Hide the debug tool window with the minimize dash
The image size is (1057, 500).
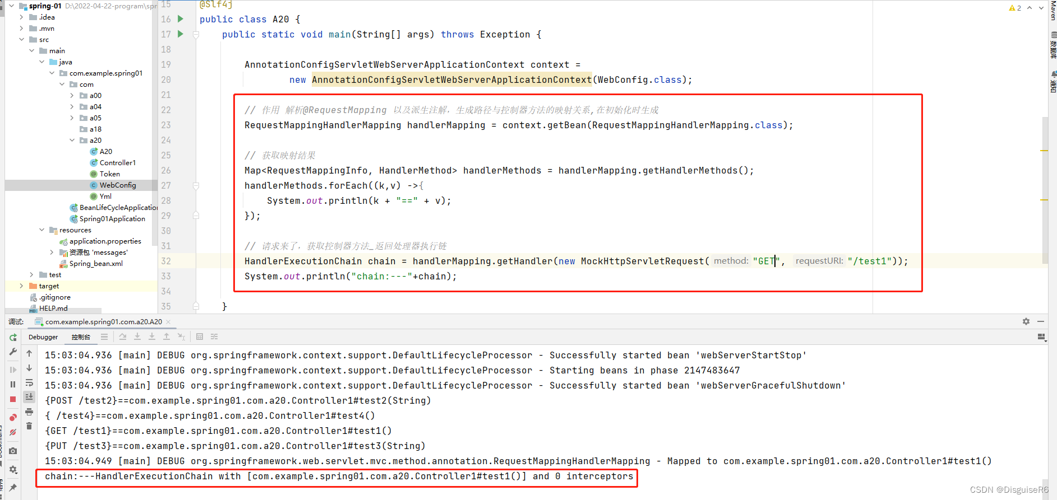coord(1041,321)
